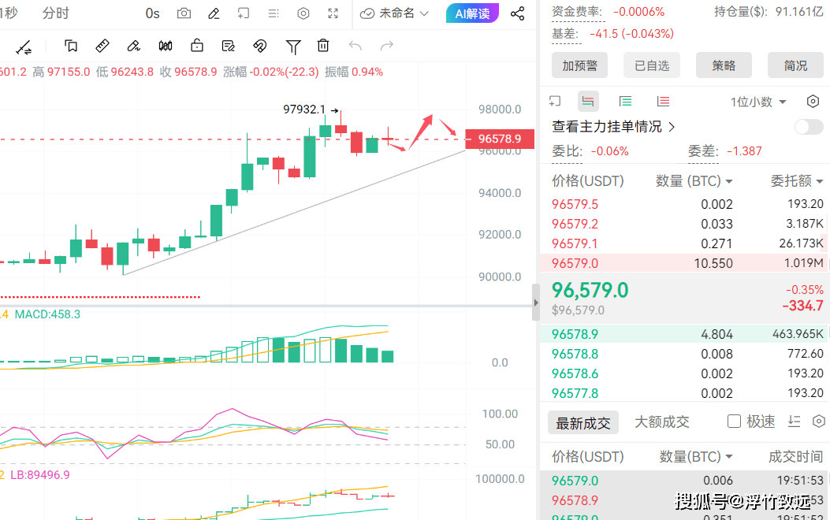This screenshot has height=520, width=830.
Task: Click the share icon
Action: pos(518,13)
